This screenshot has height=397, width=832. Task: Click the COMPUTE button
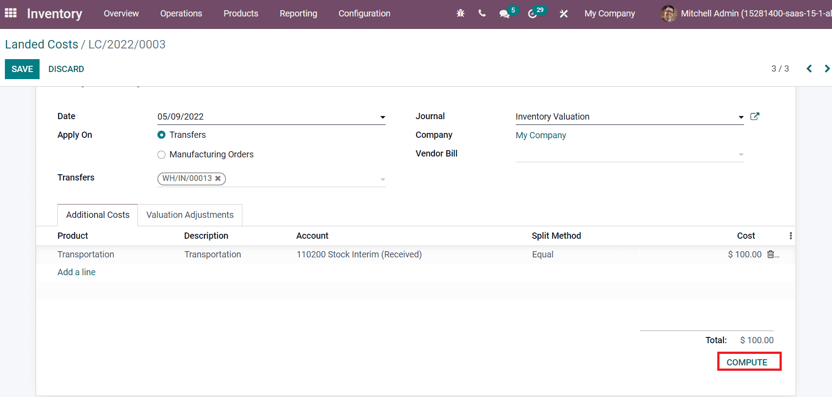click(749, 361)
